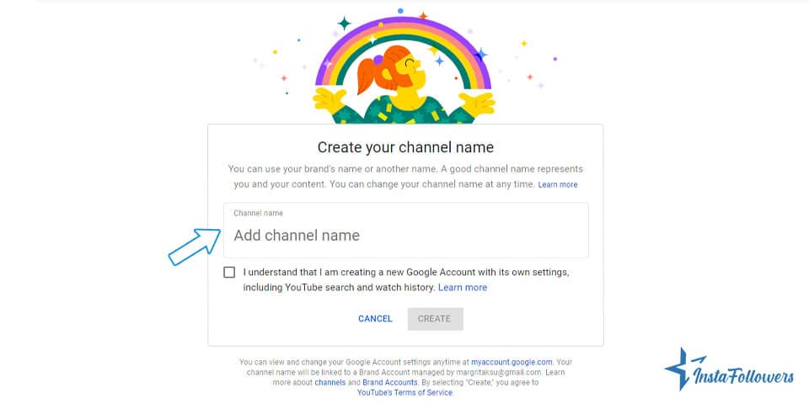
Task: Open Learn more link after watch history
Action: (462, 288)
